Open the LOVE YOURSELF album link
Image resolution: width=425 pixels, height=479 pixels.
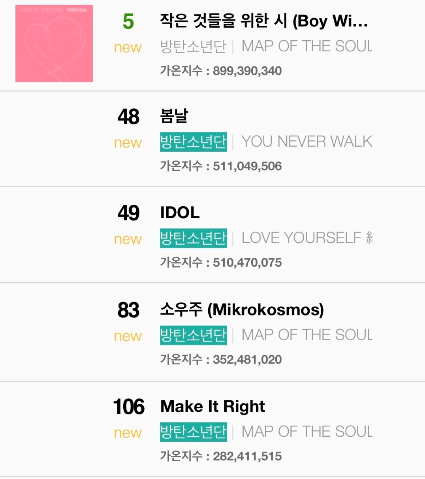(307, 238)
